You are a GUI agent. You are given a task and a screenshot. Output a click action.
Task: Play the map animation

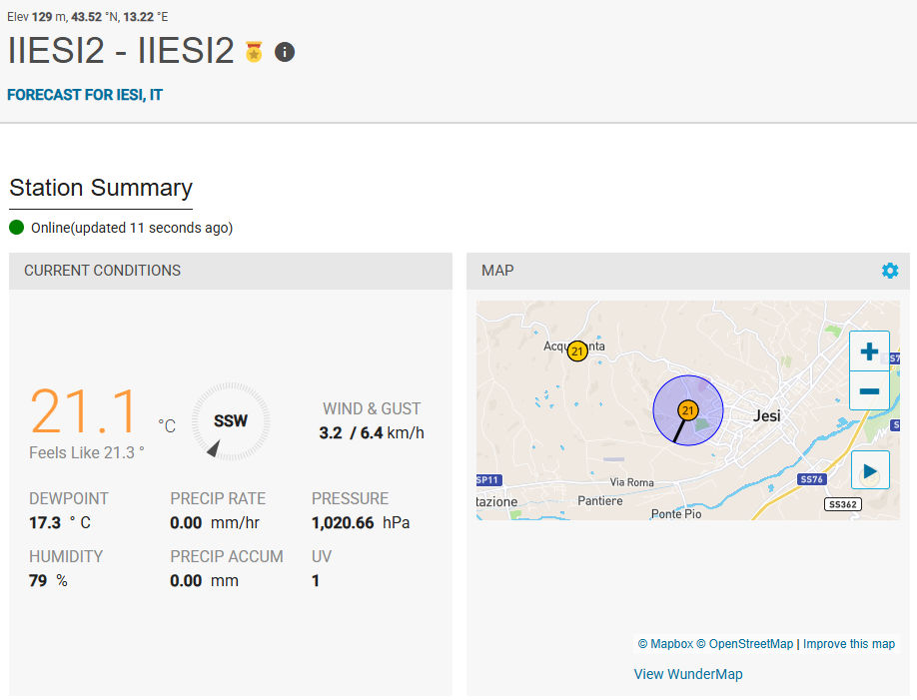870,470
